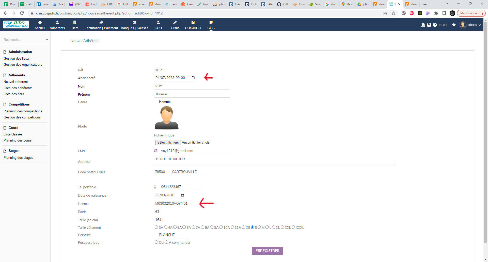Click the Tél portable input field
488x262 pixels.
coord(181,187)
